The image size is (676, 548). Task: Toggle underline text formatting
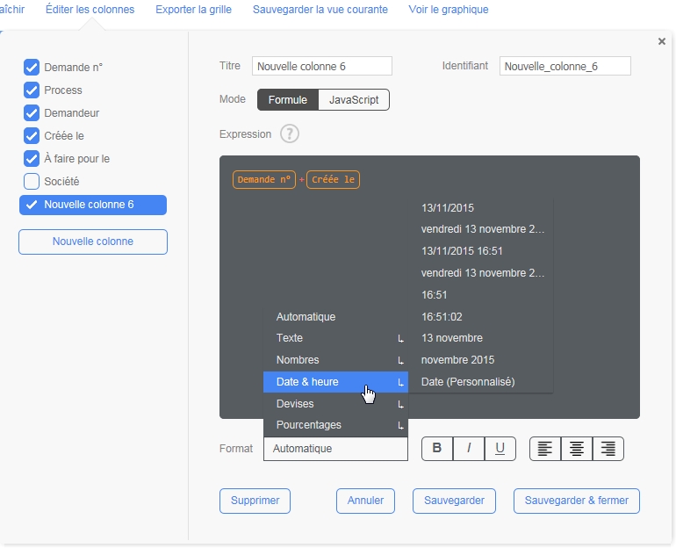(x=500, y=449)
